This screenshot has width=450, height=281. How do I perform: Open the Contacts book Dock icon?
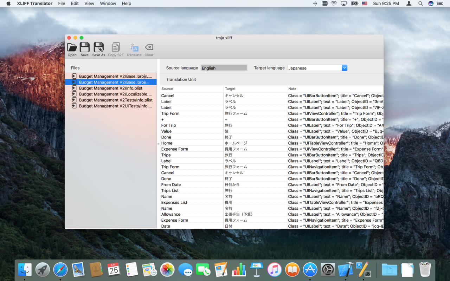click(96, 270)
